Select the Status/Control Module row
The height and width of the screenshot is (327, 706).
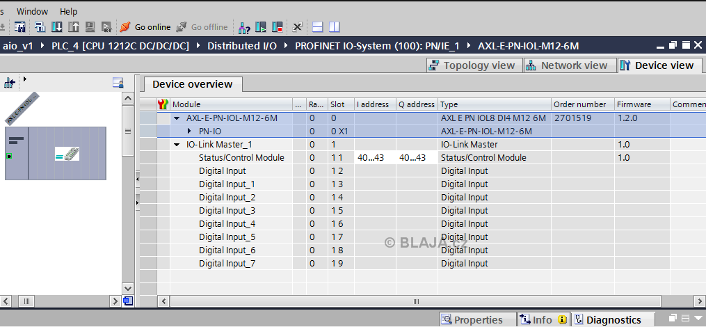(x=422, y=158)
